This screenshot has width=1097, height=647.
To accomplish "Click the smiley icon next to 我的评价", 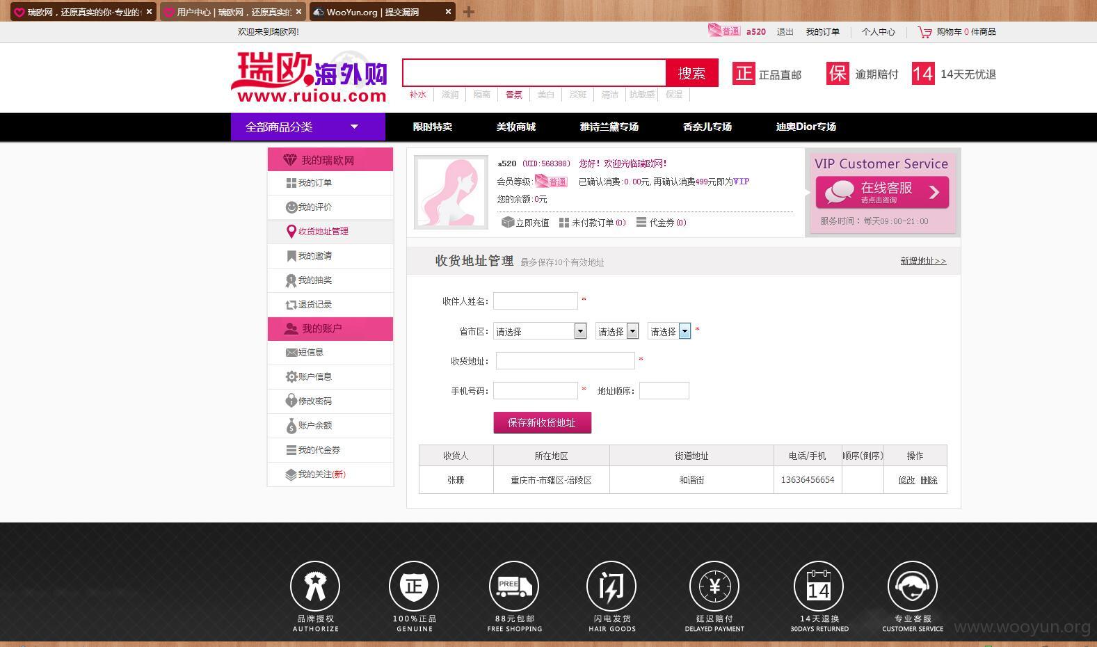I will point(291,207).
